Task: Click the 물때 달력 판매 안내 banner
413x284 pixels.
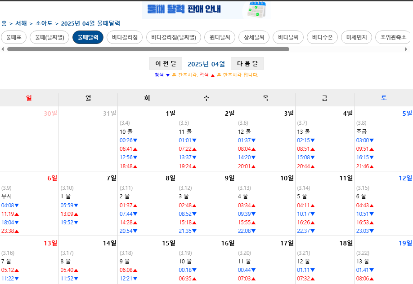Action: 193,10
